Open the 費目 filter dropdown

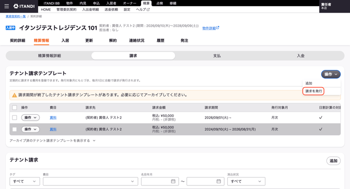(x=90, y=181)
